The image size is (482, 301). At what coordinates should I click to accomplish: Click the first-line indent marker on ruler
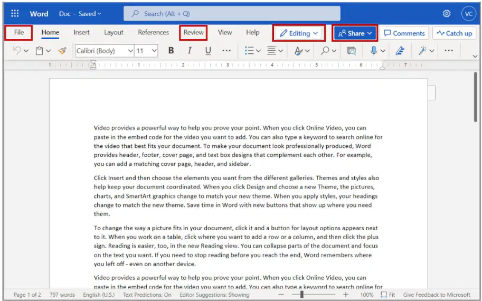coord(93,62)
